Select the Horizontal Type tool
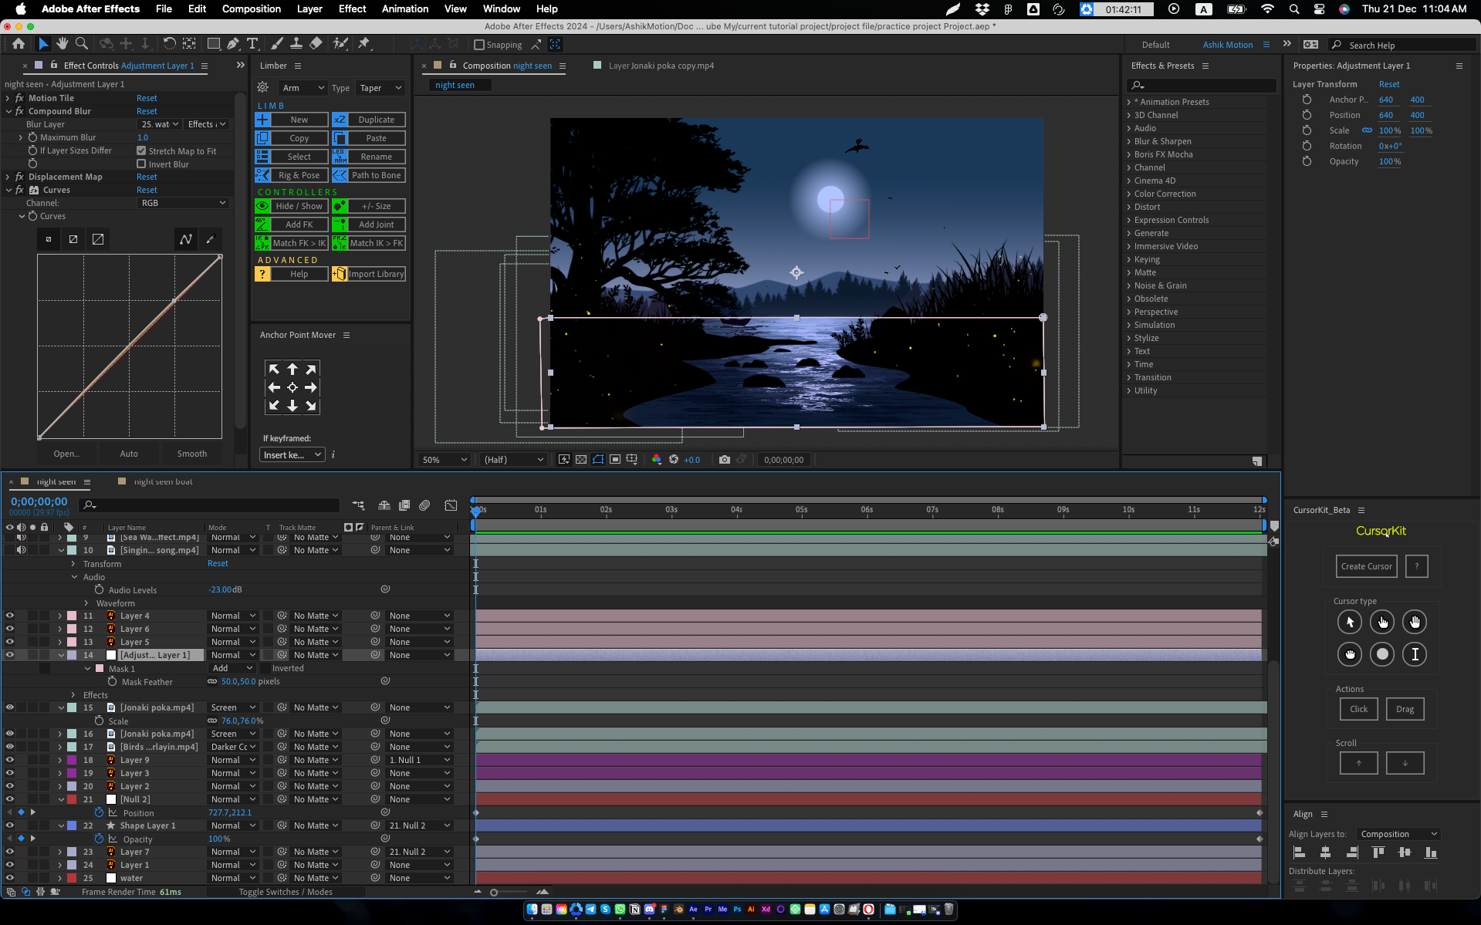 252,44
